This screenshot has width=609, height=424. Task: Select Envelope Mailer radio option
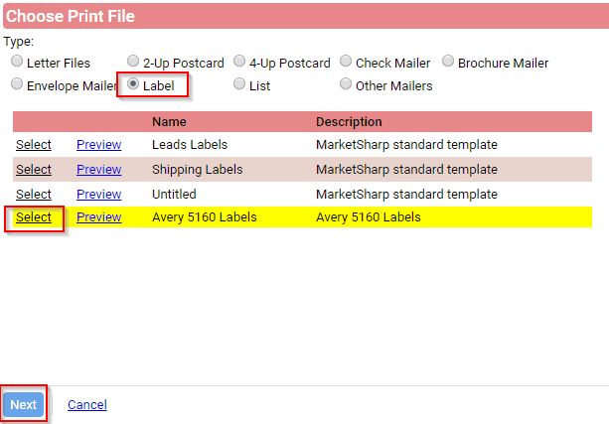click(17, 83)
